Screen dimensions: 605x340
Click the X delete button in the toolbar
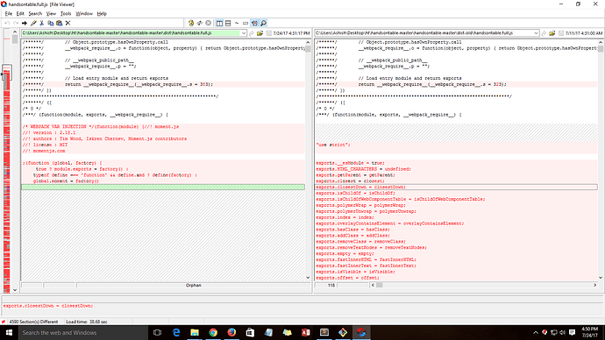(68, 23)
